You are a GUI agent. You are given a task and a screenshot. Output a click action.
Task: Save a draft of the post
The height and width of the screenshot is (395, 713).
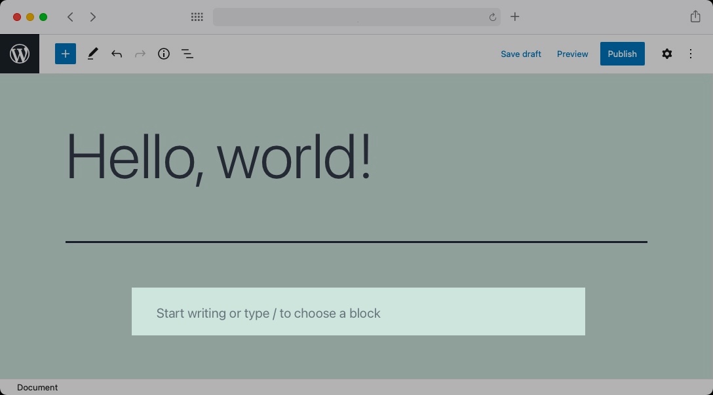(521, 54)
